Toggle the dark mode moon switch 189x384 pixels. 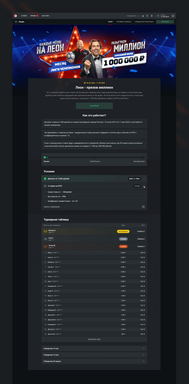142,16
